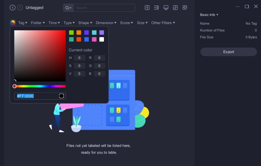Click the back navigation arrow

coord(13,8)
